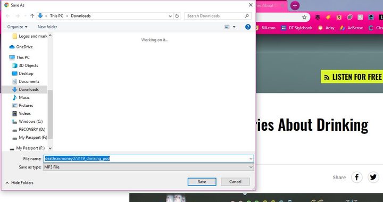Image resolution: width=383 pixels, height=202 pixels.
Task: Refresh the Downloads folder listing
Action: (x=177, y=16)
